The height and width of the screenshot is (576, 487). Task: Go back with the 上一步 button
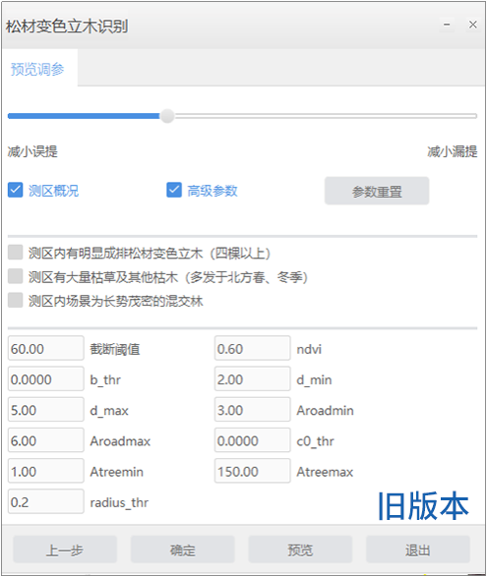tap(65, 549)
